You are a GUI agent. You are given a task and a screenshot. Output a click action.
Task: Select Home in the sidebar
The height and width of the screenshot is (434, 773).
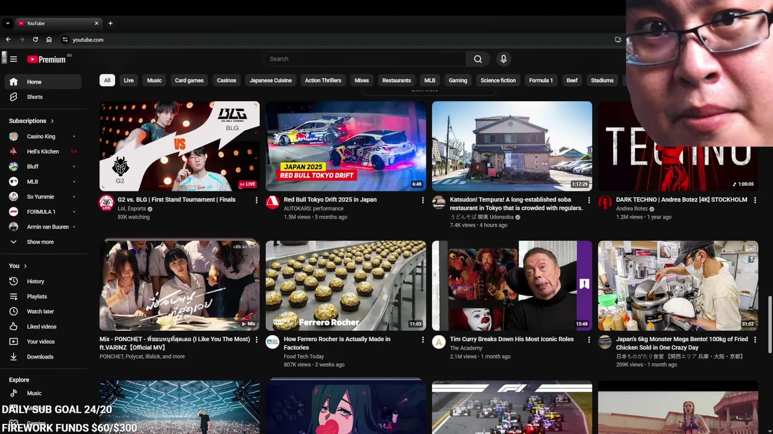pyautogui.click(x=43, y=82)
